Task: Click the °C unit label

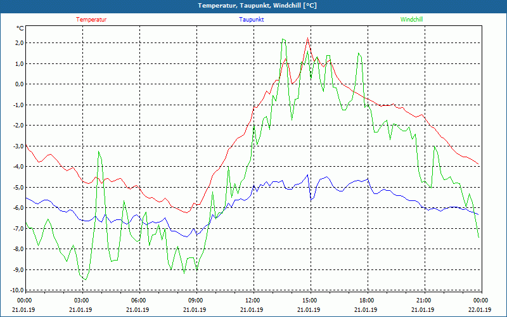Action: click(20, 29)
